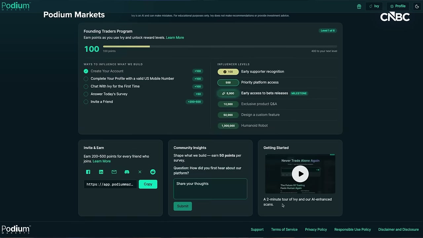Image resolution: width=423 pixels, height=238 pixels.
Task: Share invite via LinkedIn icon
Action: click(101, 172)
